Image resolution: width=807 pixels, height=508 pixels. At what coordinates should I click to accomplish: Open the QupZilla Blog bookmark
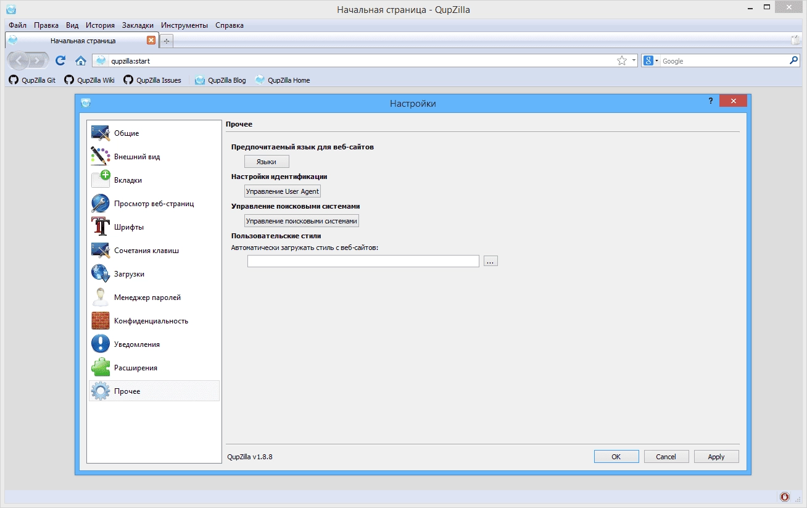220,80
